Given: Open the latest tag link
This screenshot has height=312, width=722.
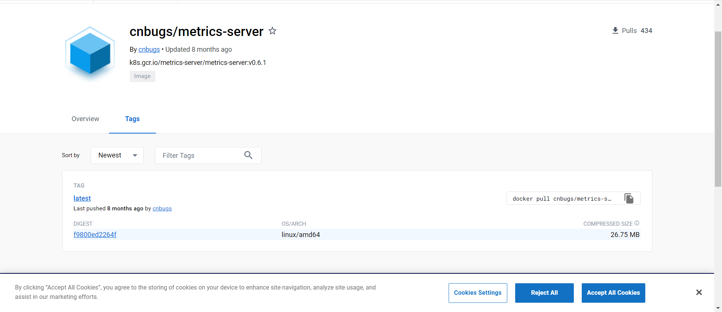Looking at the screenshot, I should [82, 198].
